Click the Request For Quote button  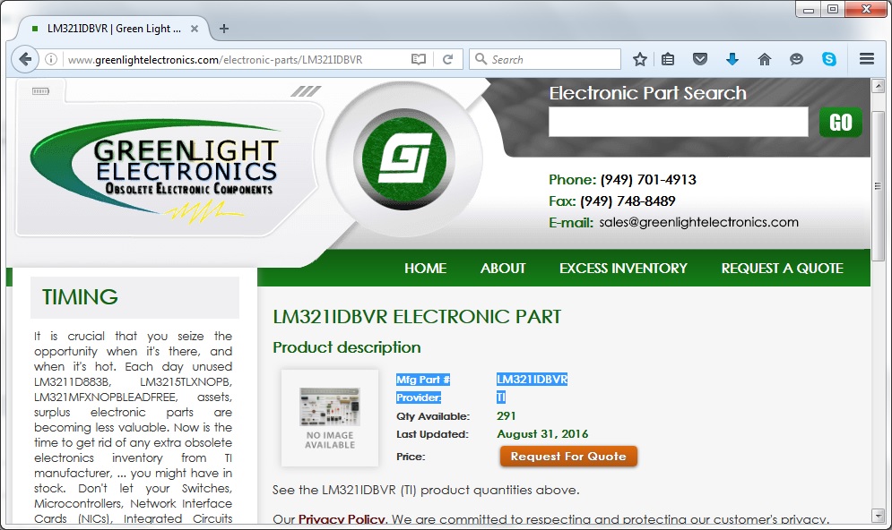(x=568, y=457)
